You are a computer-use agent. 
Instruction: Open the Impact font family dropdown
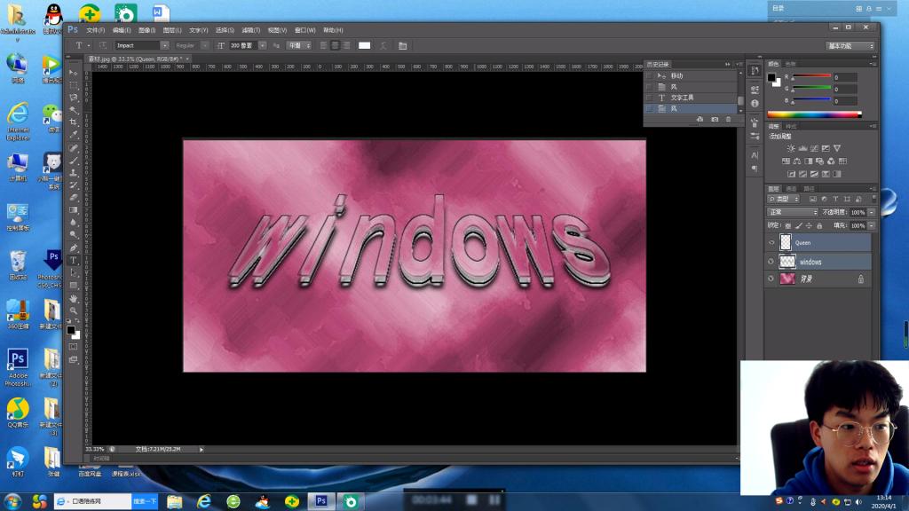tap(164, 45)
